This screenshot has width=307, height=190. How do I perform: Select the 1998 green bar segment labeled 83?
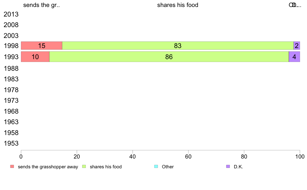178,46
